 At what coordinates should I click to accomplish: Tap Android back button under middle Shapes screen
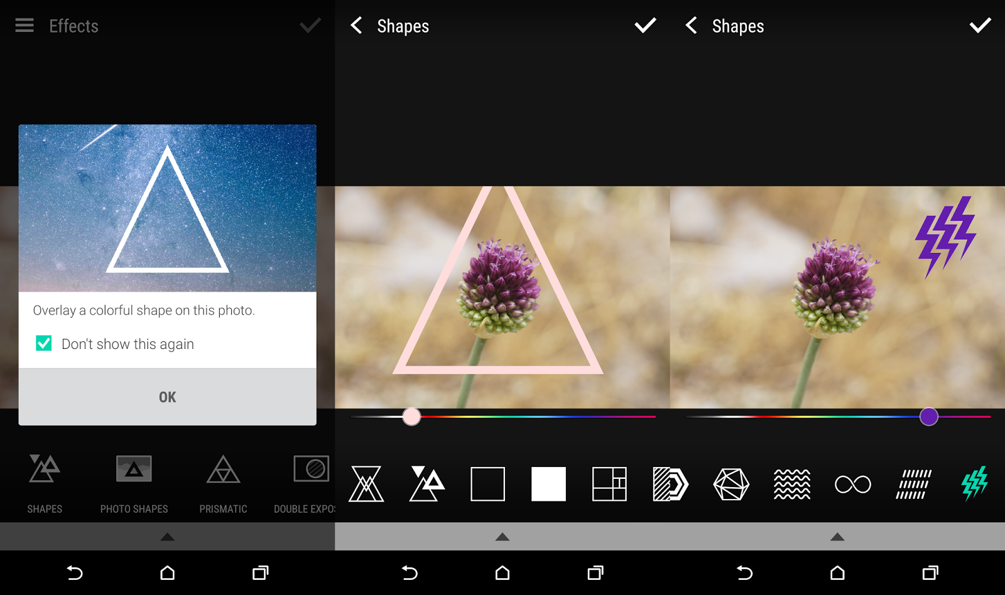[410, 572]
